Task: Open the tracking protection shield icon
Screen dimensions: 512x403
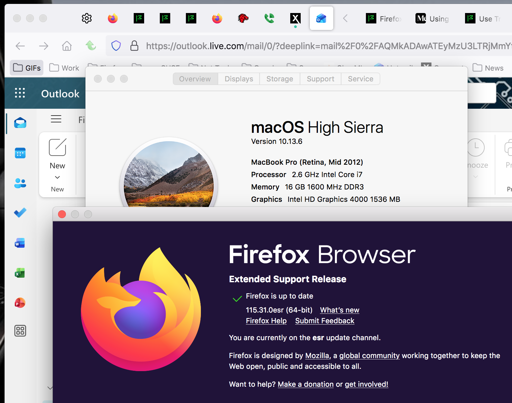Action: pyautogui.click(x=116, y=46)
